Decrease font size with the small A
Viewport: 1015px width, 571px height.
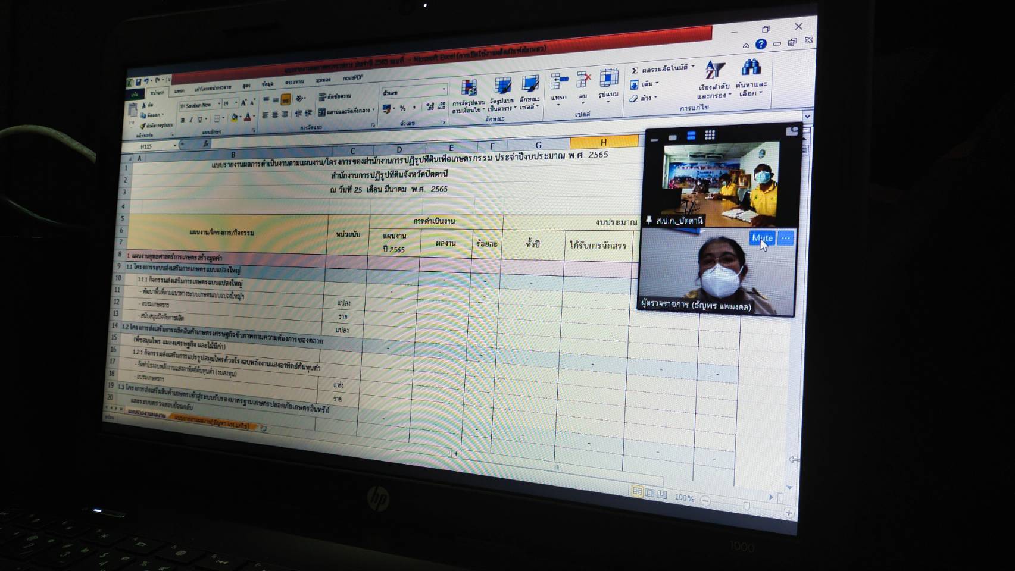[x=252, y=102]
